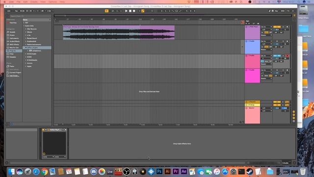Select Samples category in browser

13,57
